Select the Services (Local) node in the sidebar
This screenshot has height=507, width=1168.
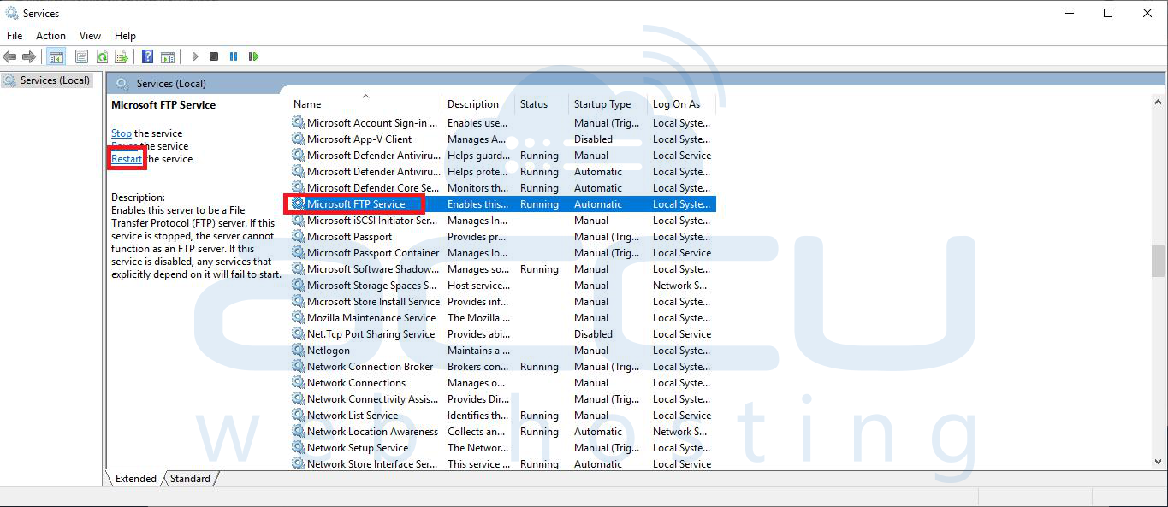[x=47, y=80]
